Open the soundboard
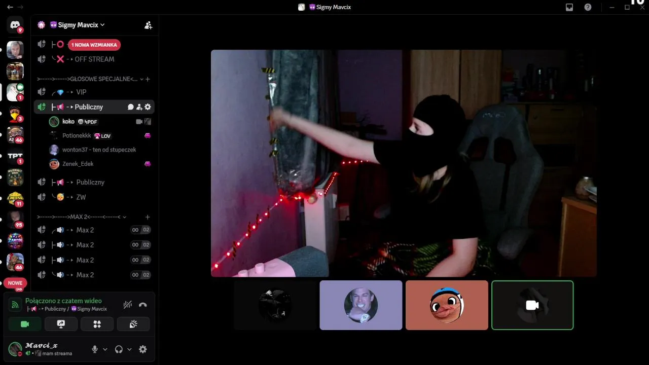The height and width of the screenshot is (365, 649). [133, 324]
